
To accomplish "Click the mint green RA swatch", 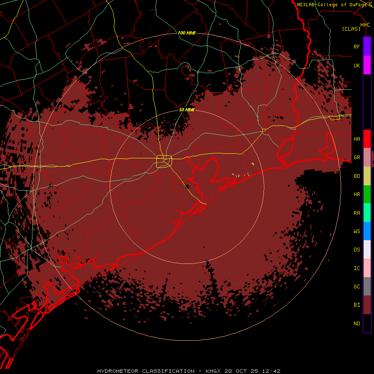I will pos(367,213).
